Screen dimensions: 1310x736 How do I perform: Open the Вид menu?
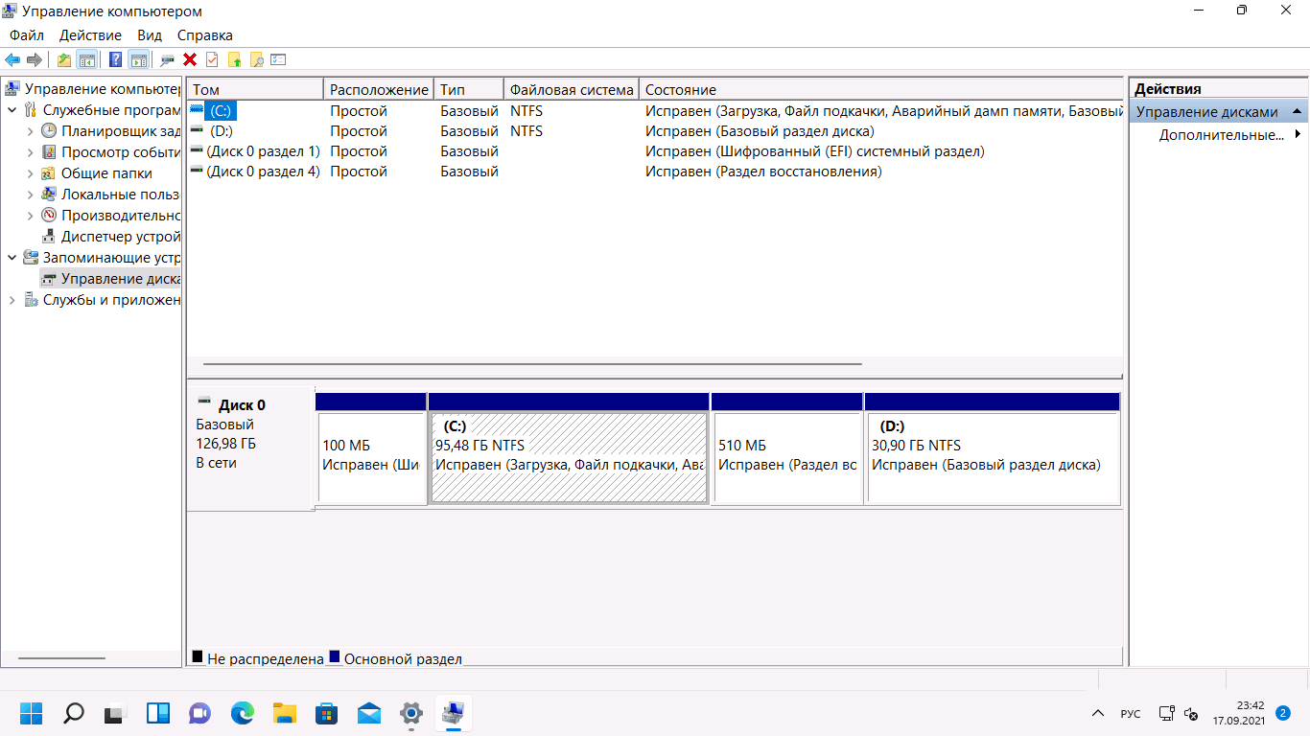click(150, 35)
